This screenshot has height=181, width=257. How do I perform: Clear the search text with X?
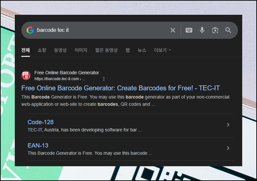click(x=173, y=30)
